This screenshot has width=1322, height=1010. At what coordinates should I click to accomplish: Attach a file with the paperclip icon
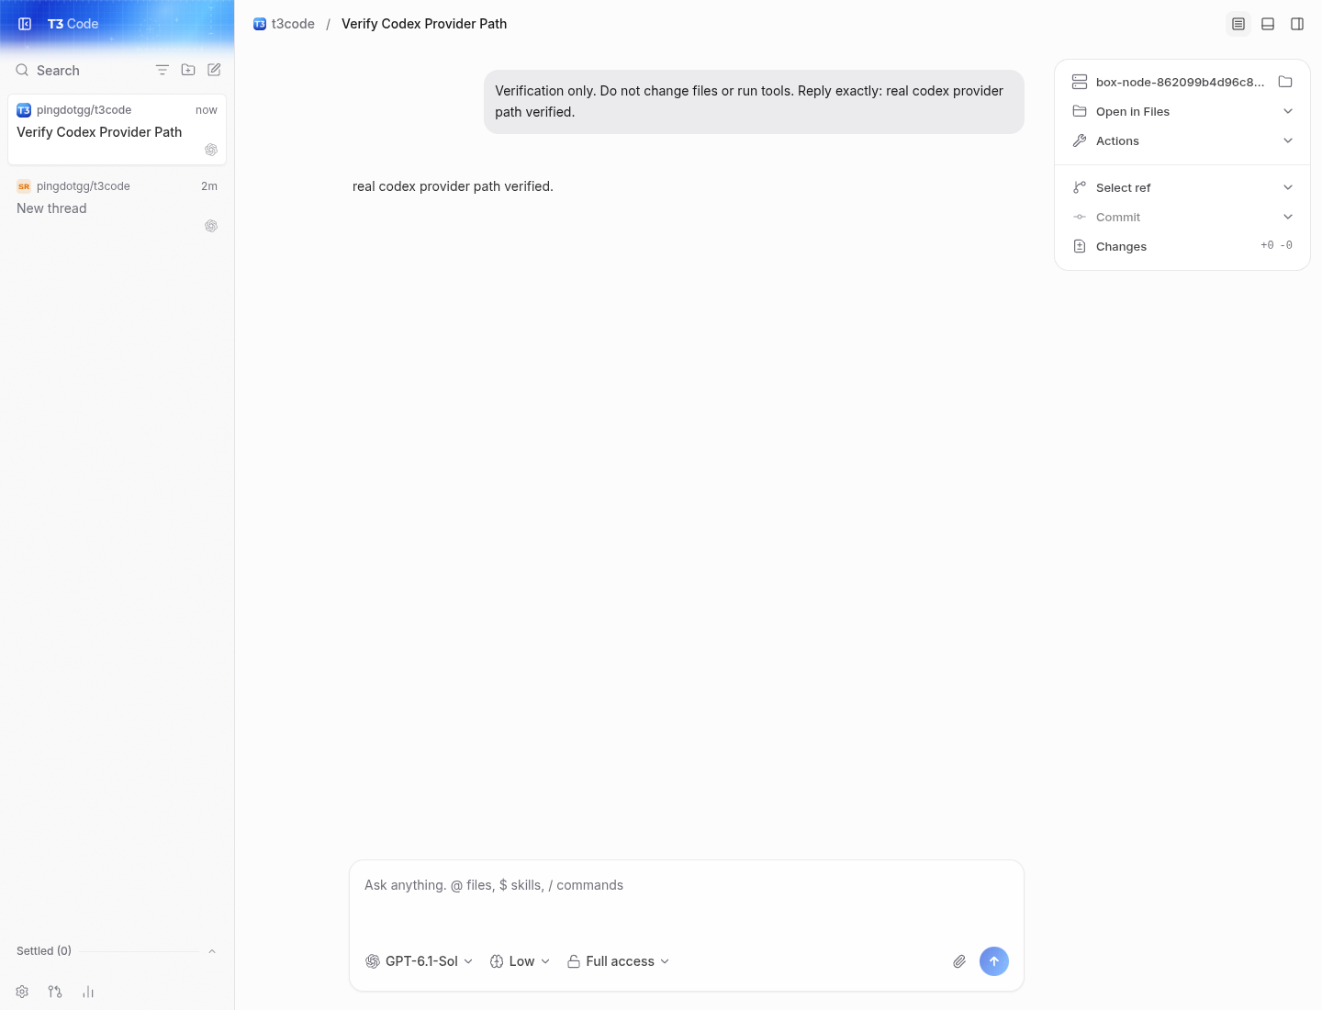point(959,961)
